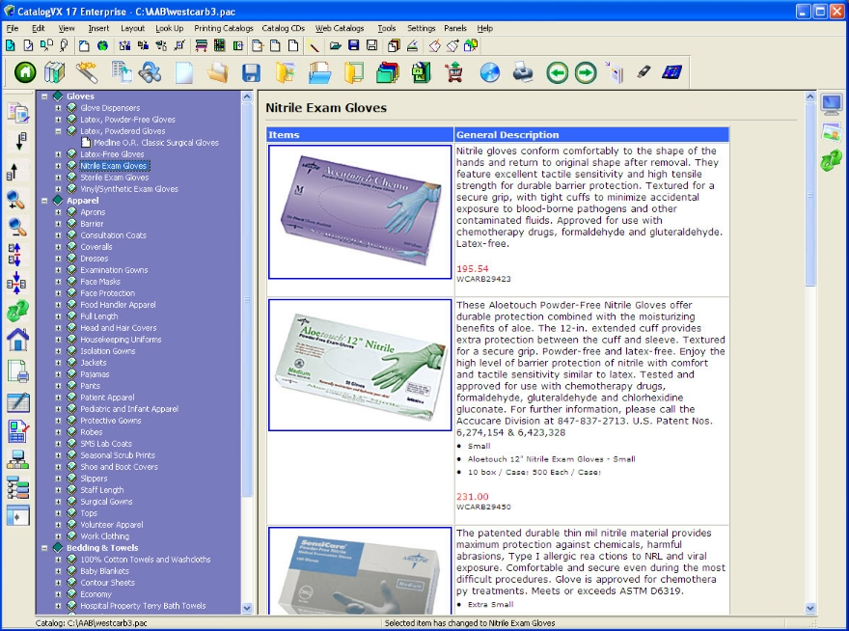Open the File menu

click(12, 28)
